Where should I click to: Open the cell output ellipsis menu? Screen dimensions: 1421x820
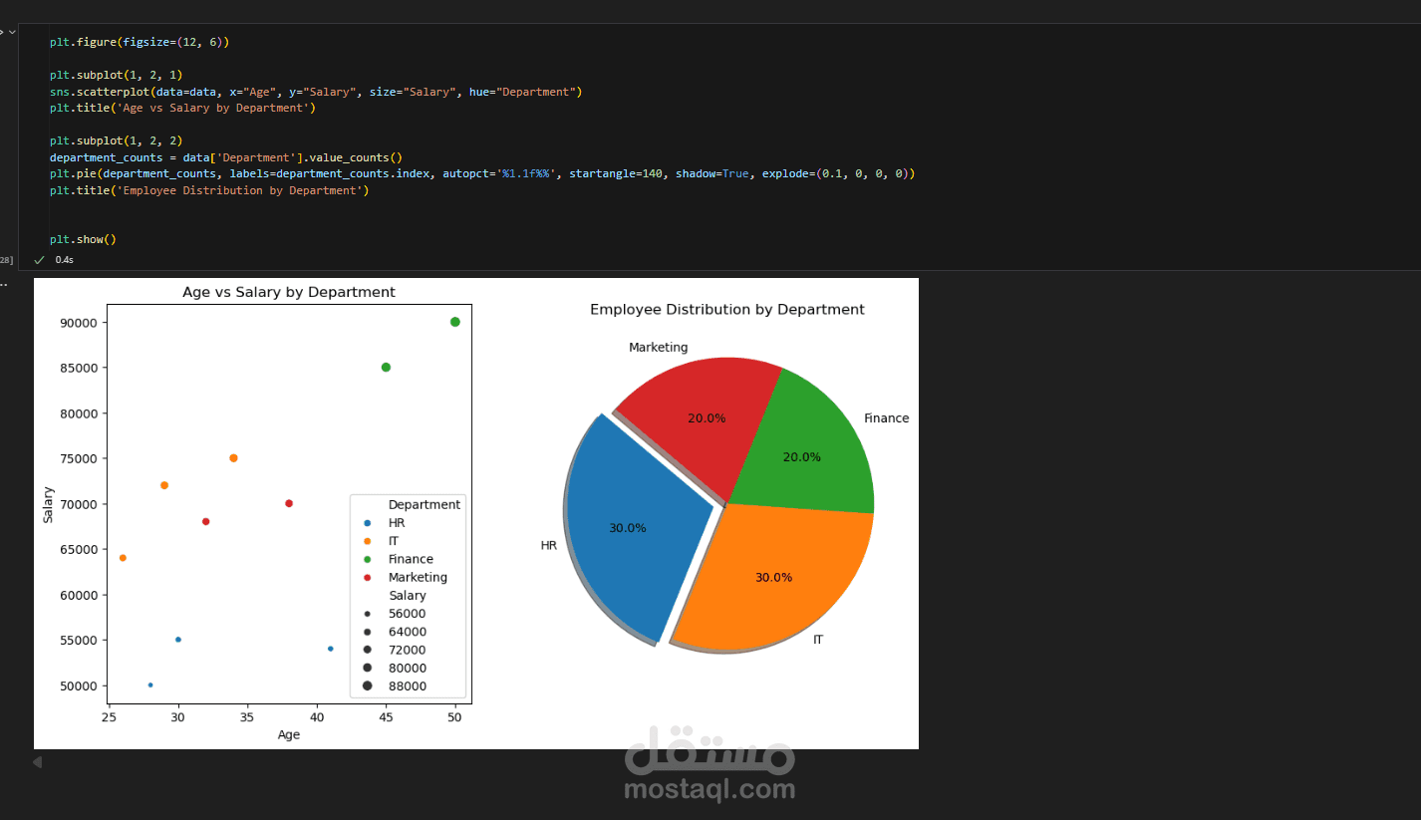tap(4, 283)
